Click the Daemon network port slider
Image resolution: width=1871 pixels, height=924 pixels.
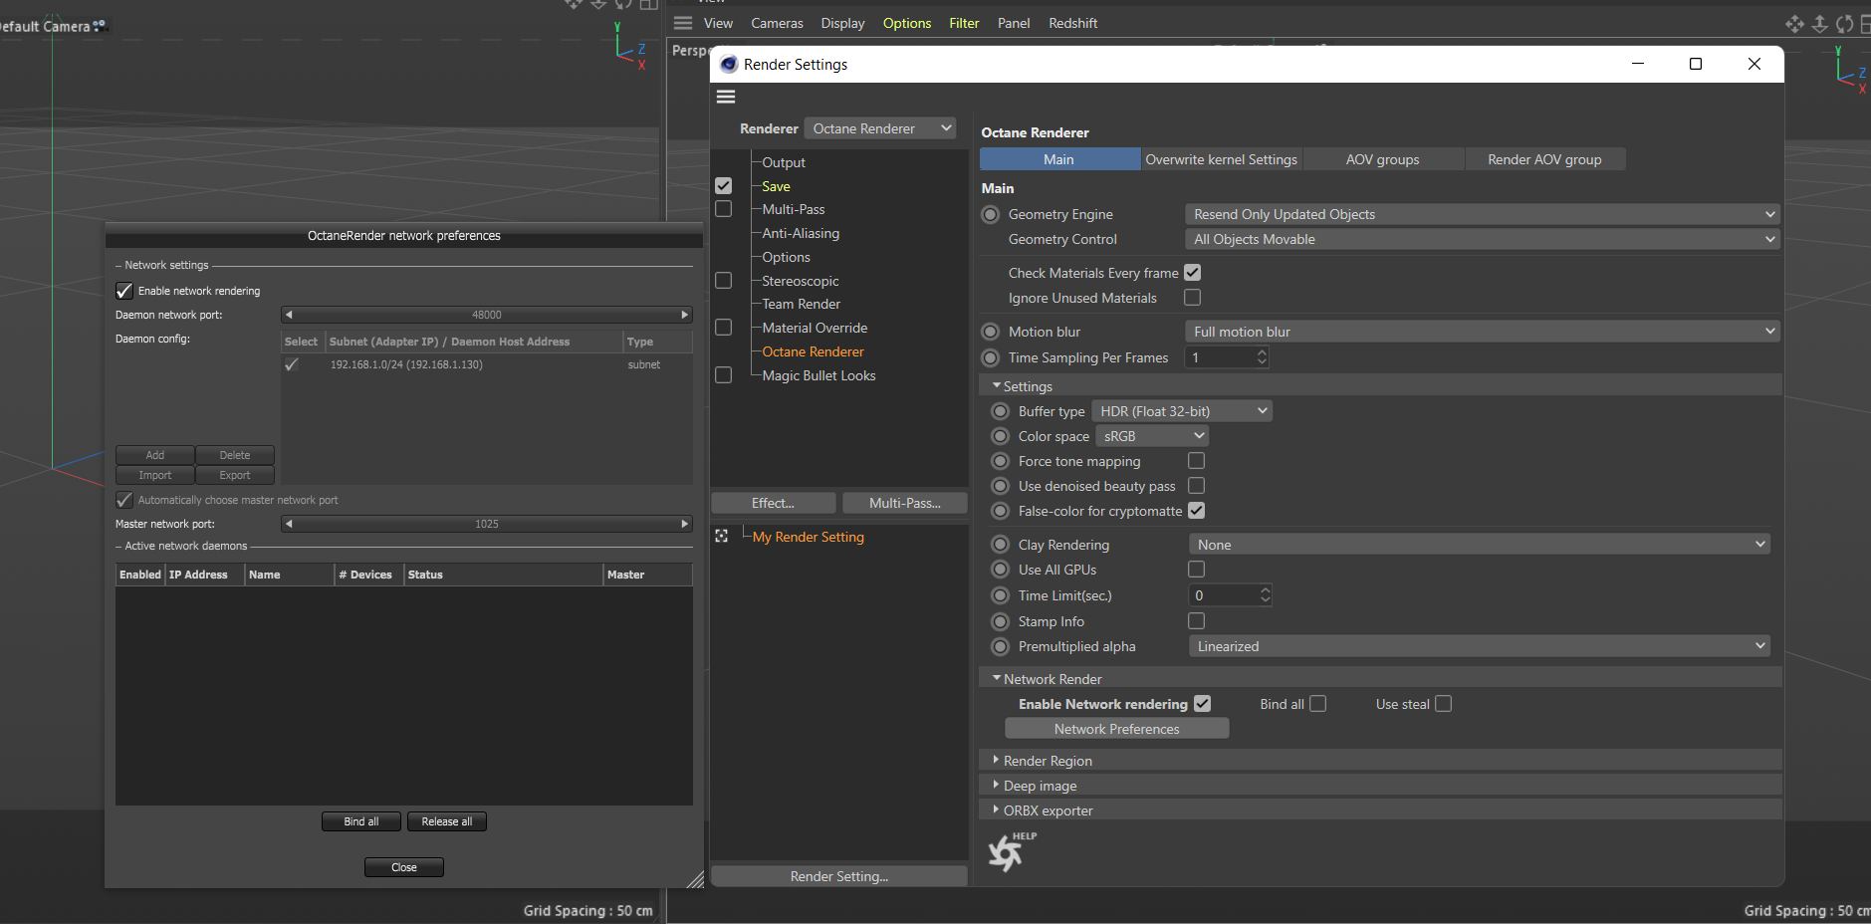point(487,315)
